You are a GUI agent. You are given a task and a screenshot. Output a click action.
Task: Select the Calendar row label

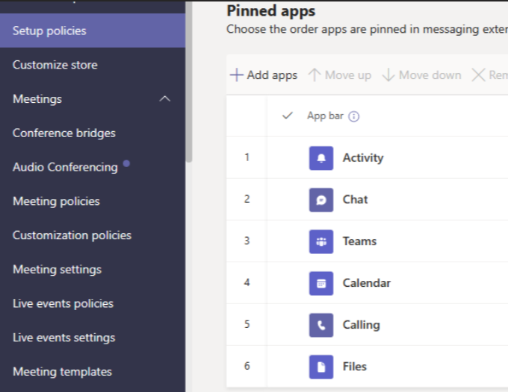[x=367, y=283]
